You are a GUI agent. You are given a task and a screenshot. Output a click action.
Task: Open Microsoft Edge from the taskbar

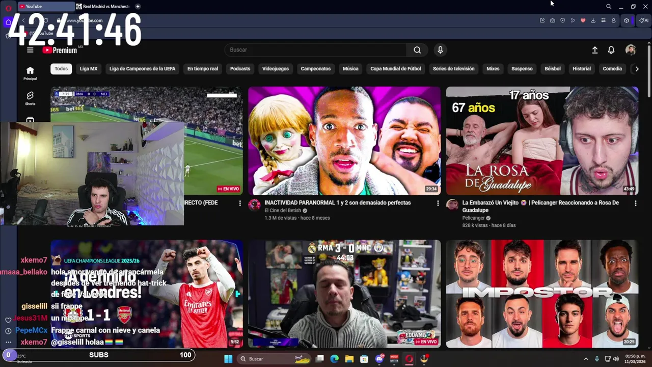[x=334, y=359]
